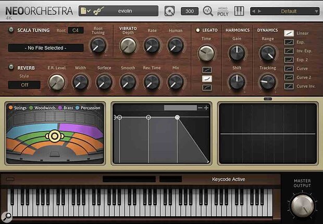Viewport: 323px width, 224px height.
Task: Open the Root note C4 selector
Action: pos(76,31)
